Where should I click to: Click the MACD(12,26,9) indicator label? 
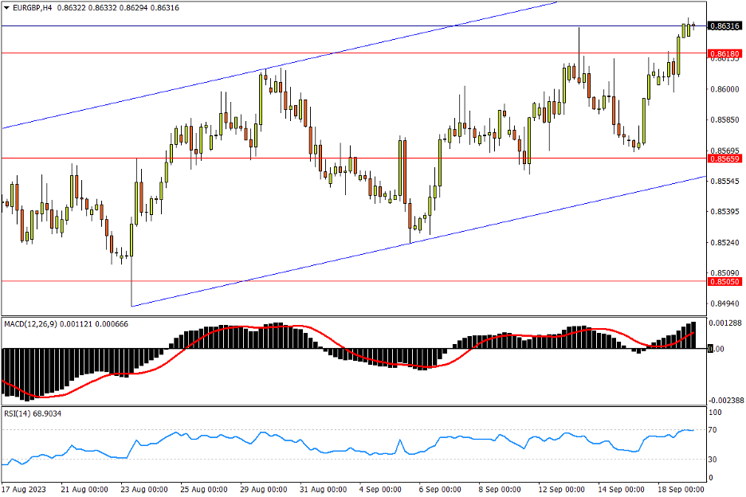click(30, 324)
